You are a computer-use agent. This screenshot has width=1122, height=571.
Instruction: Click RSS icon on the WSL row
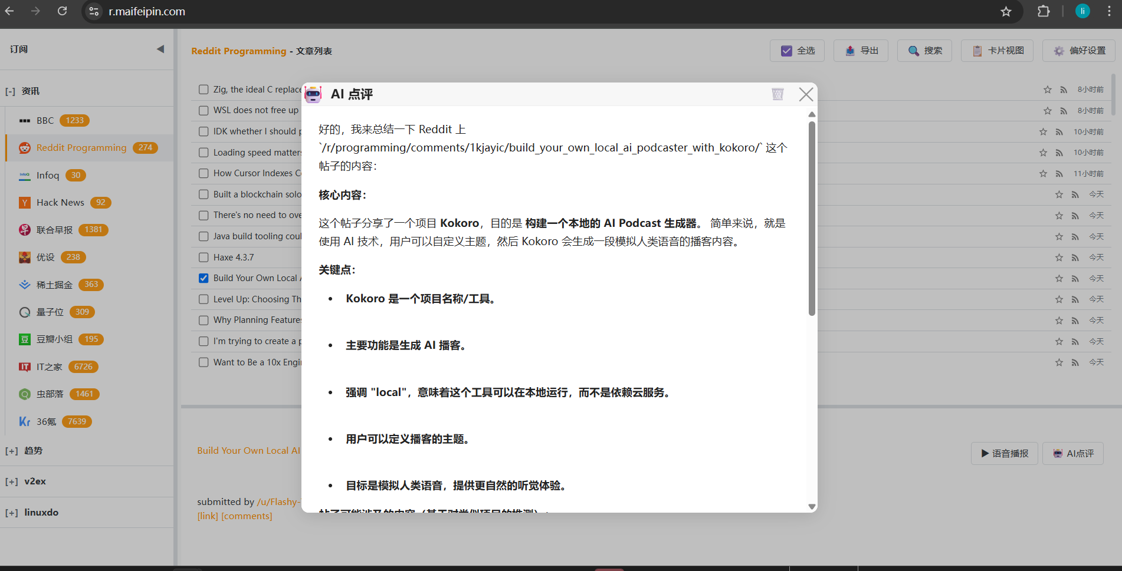click(1064, 111)
